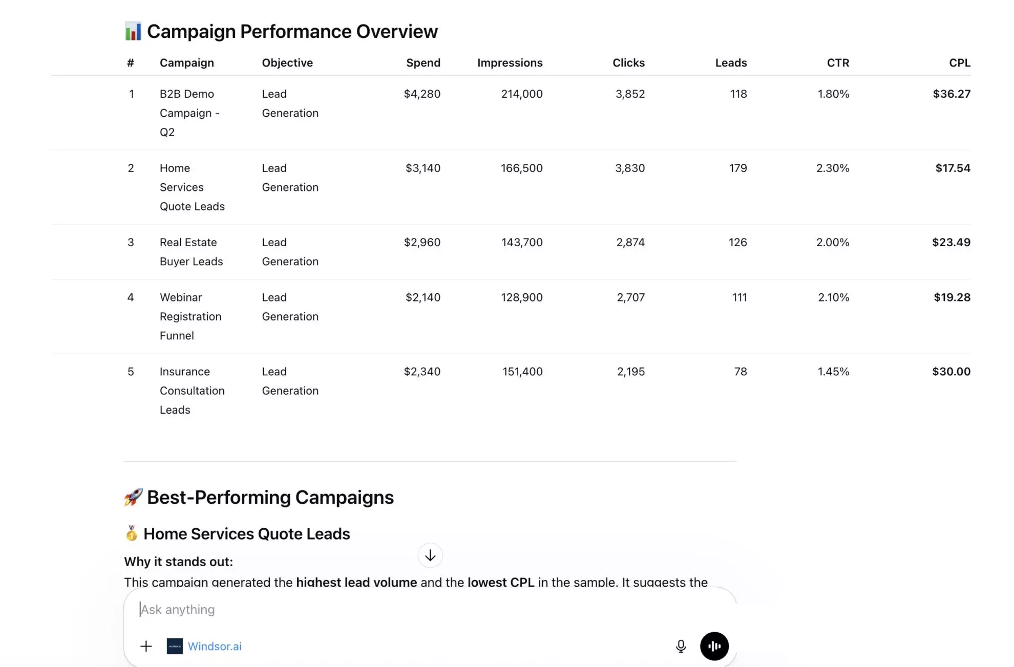Click the bar chart emoji in the overview heading
Viewport: 1014px width, 667px height.
132,31
